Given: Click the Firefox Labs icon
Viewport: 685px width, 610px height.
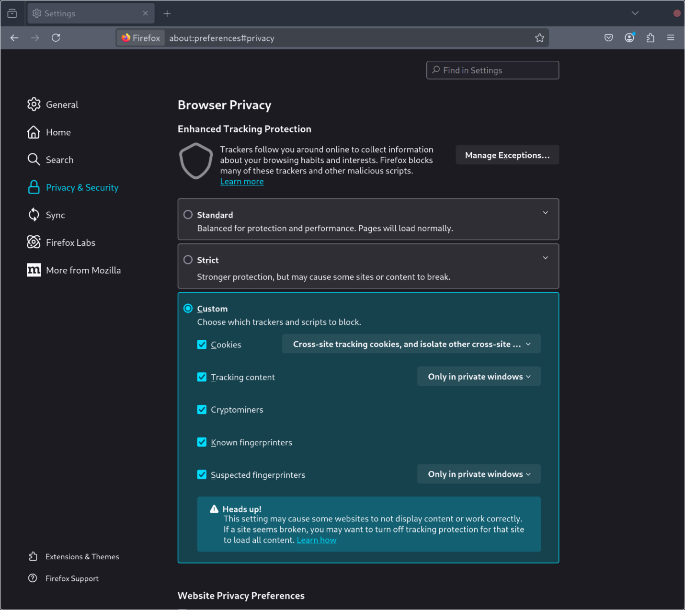Looking at the screenshot, I should [34, 242].
